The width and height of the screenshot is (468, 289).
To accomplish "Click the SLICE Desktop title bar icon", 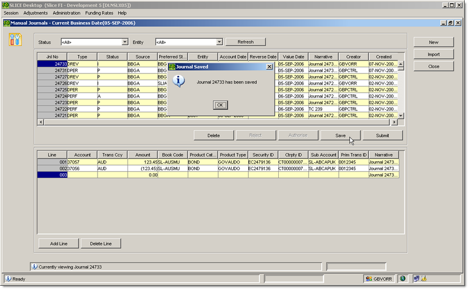I will click(5, 5).
